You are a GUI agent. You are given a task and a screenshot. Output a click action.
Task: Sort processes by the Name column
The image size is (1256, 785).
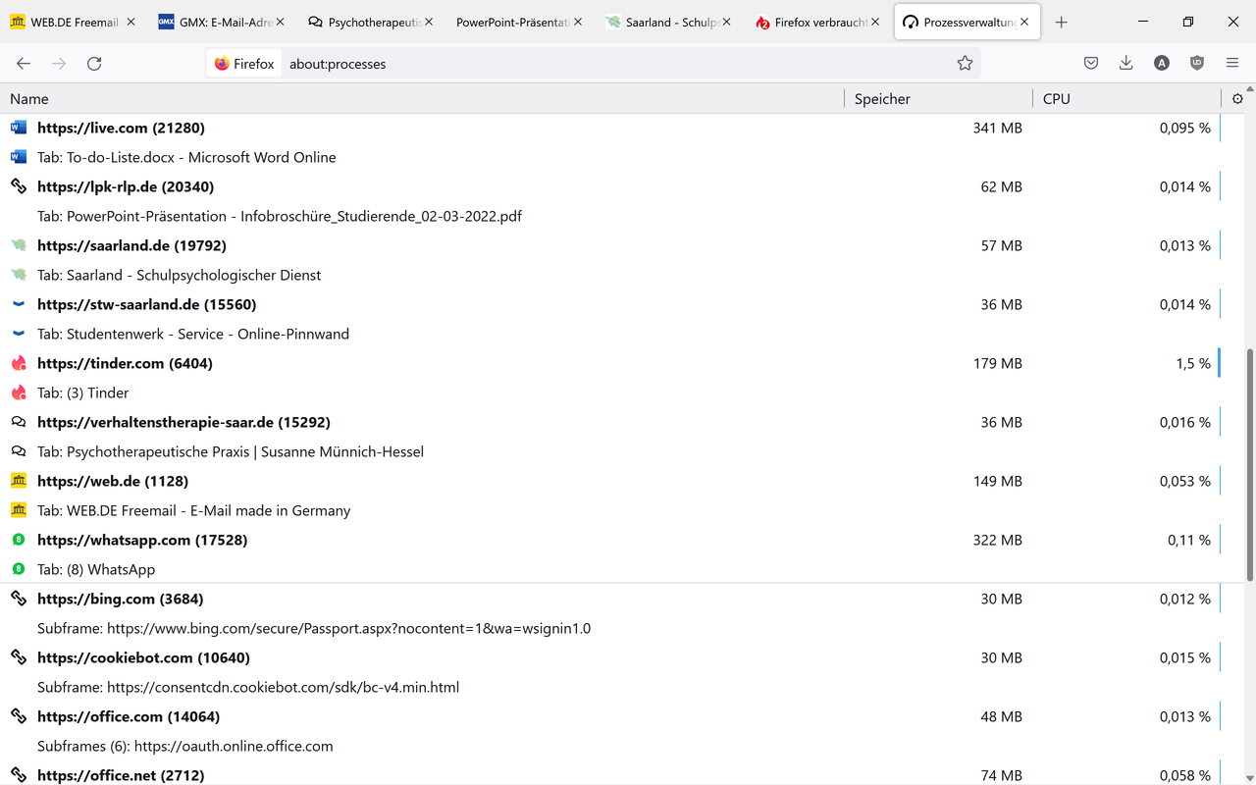tap(422, 98)
